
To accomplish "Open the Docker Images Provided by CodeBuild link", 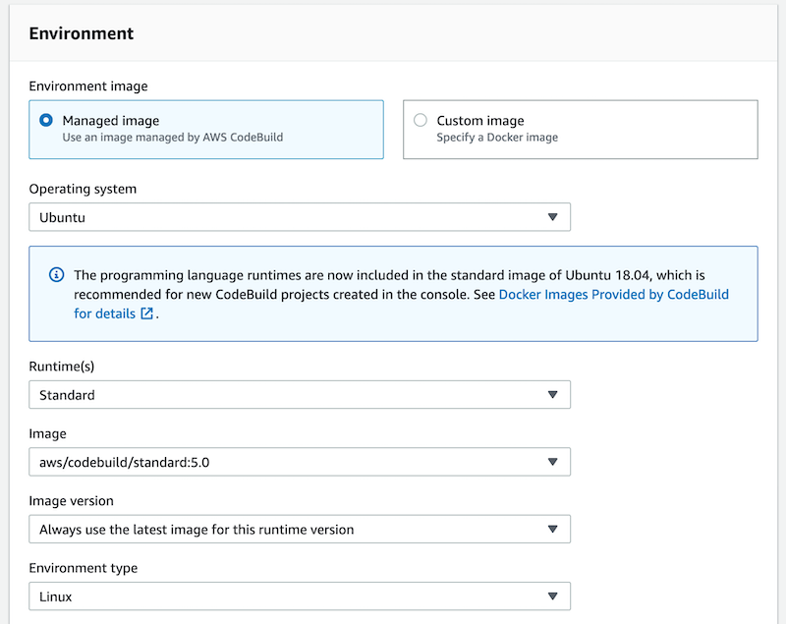I will [613, 294].
